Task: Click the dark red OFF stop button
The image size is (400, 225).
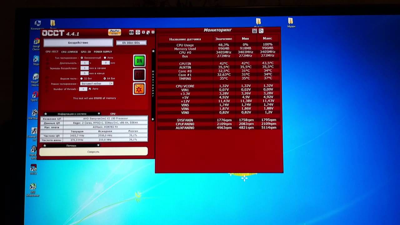Action: point(139,75)
